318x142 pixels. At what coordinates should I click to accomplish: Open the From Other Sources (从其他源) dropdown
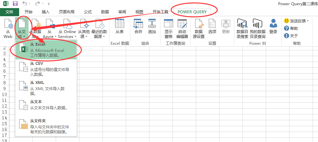pyautogui.click(x=84, y=29)
